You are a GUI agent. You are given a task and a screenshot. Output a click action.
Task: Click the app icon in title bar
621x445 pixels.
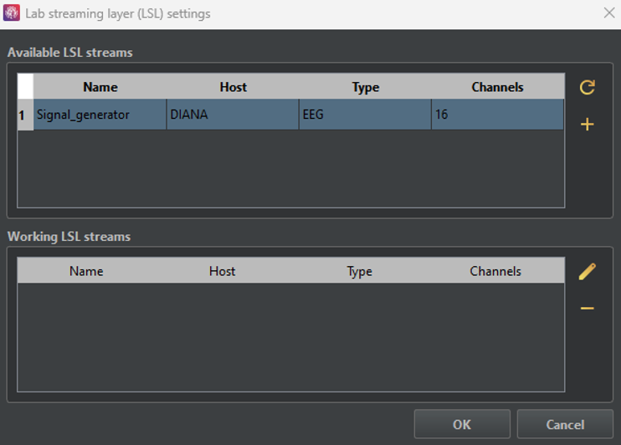pos(12,13)
